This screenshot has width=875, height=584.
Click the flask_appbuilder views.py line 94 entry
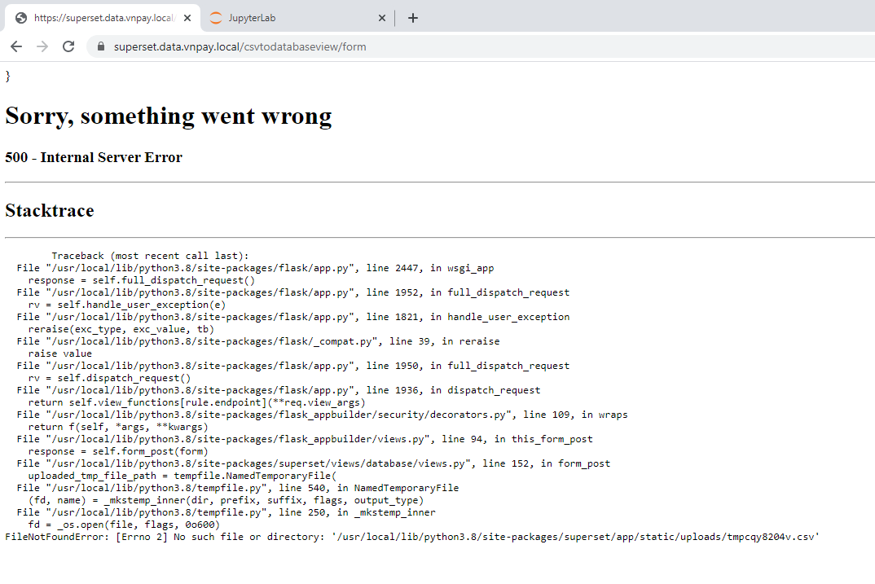305,440
